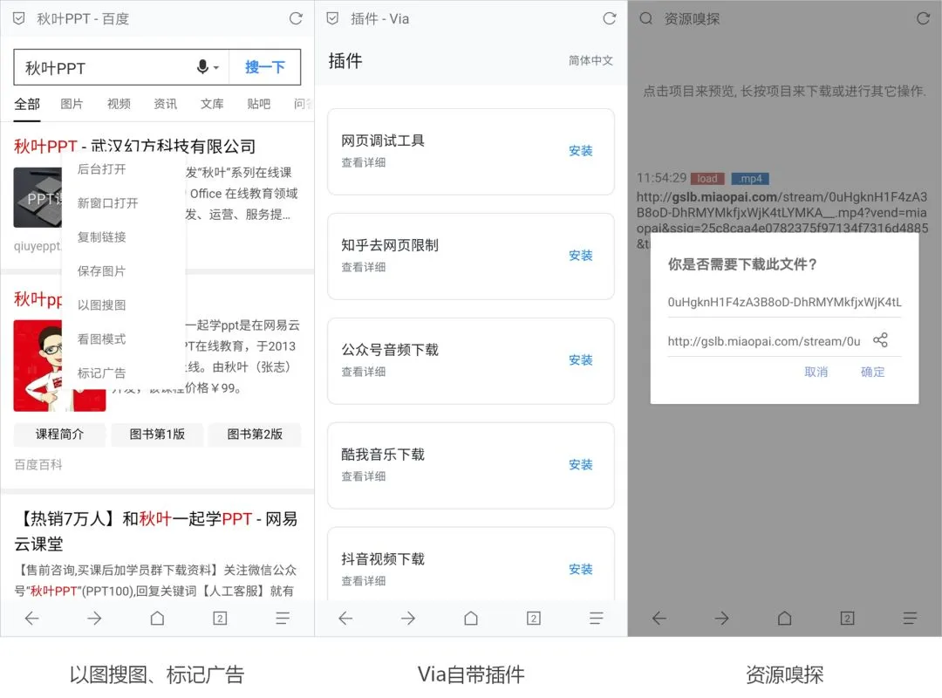The width and height of the screenshot is (942, 698).
Task: Click the red load tag
Action: coord(707,179)
